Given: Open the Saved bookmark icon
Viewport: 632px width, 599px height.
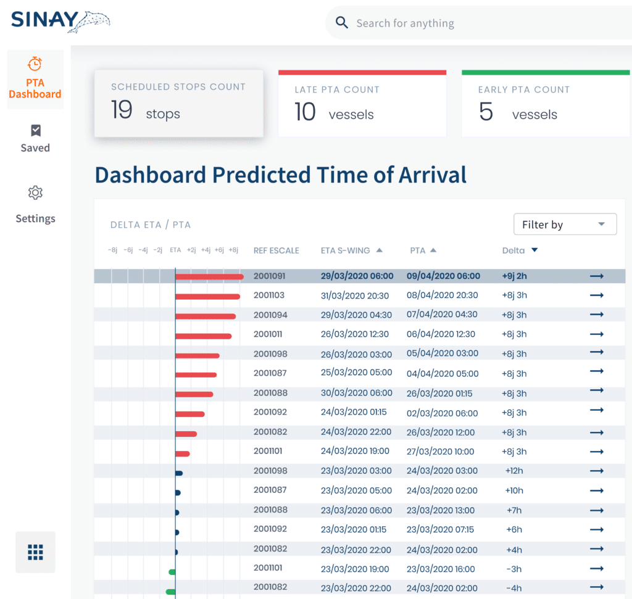Looking at the screenshot, I should click(35, 130).
